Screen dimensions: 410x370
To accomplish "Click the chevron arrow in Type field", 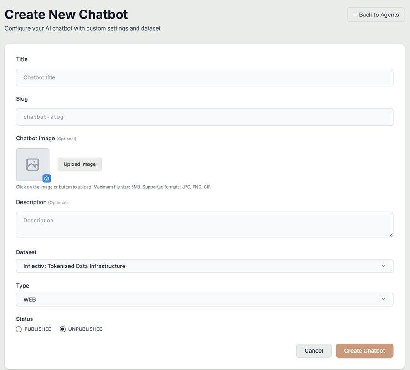I will coord(383,299).
